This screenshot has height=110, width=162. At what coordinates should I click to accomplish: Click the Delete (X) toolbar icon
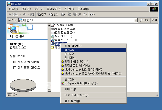click(x=80, y=14)
